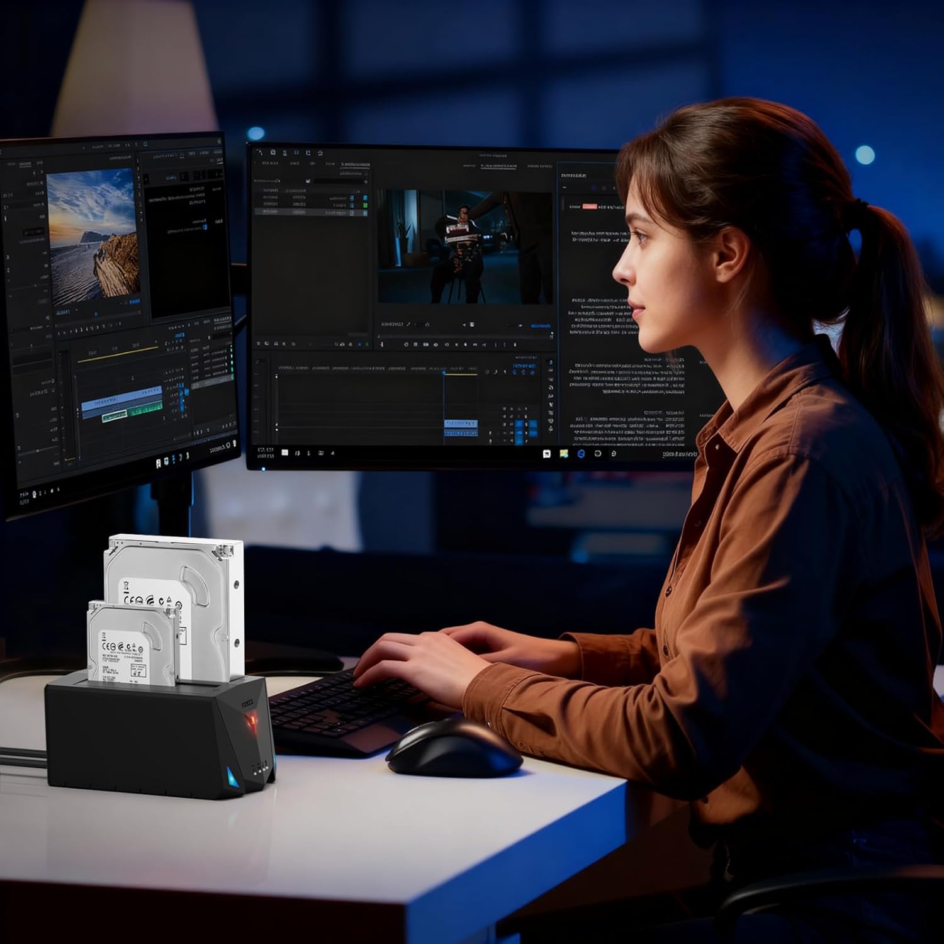944x944 pixels.
Task: Launch the blue Edge browser icon on right monitor's taskbar
Action: 581,454
